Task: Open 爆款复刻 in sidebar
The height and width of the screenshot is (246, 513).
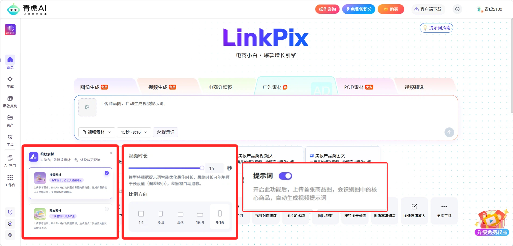Action: tap(10, 102)
